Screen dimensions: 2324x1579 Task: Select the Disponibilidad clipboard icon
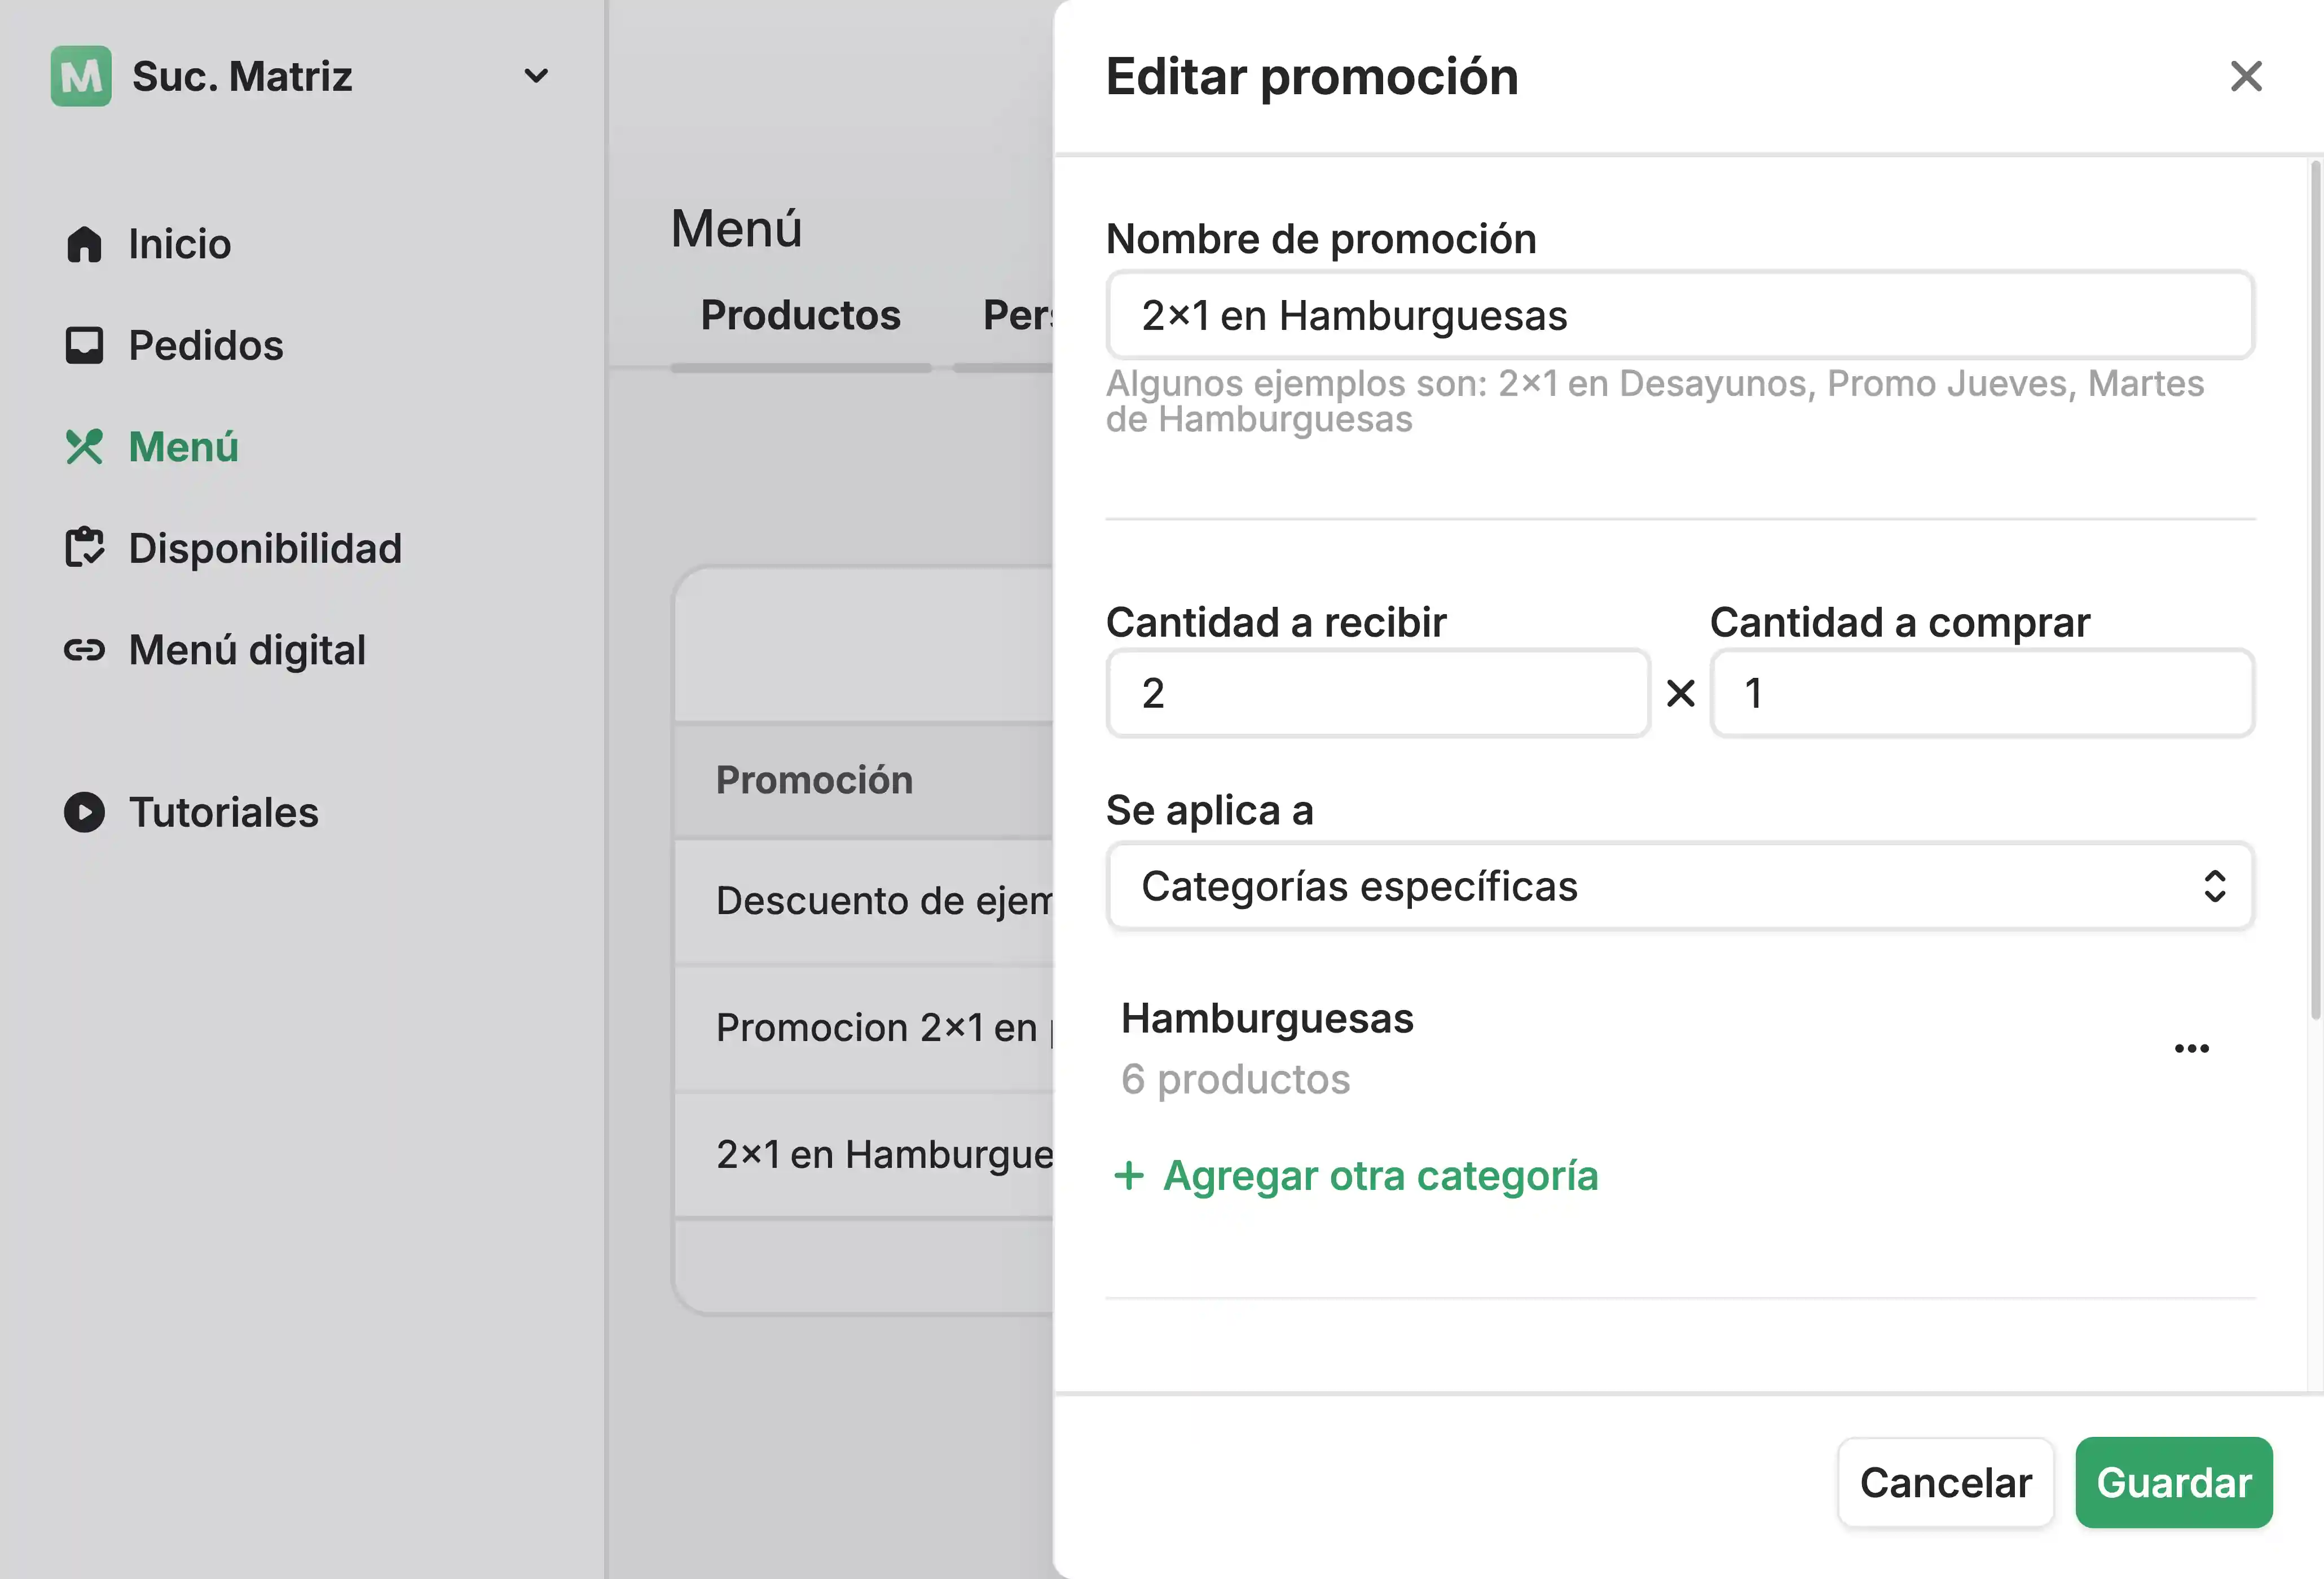(x=85, y=548)
